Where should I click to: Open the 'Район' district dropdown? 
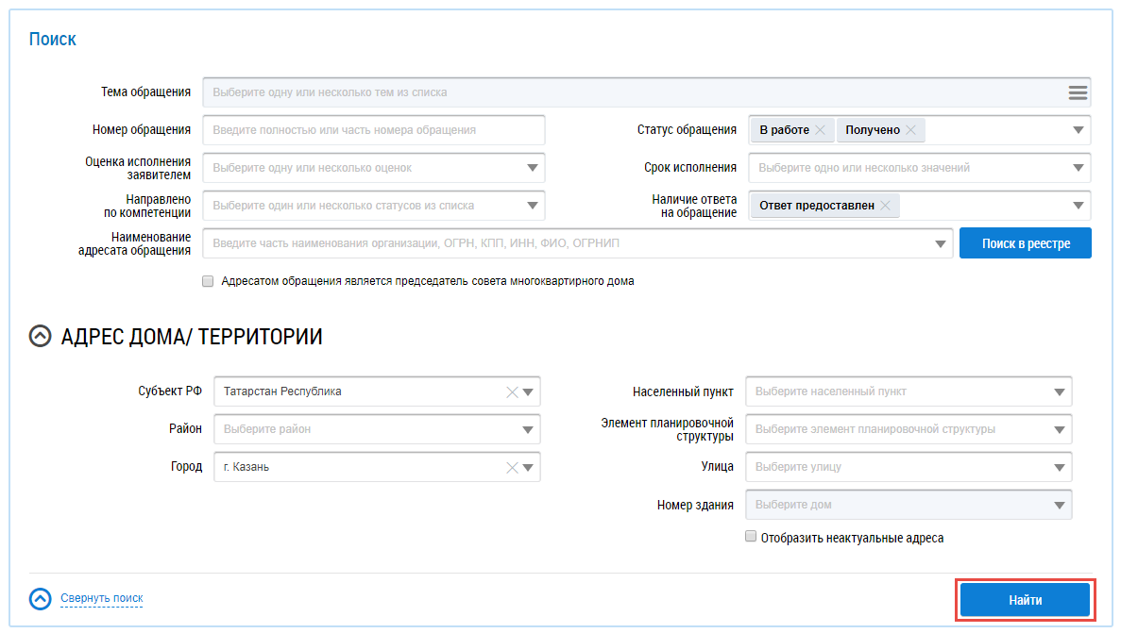(x=528, y=429)
